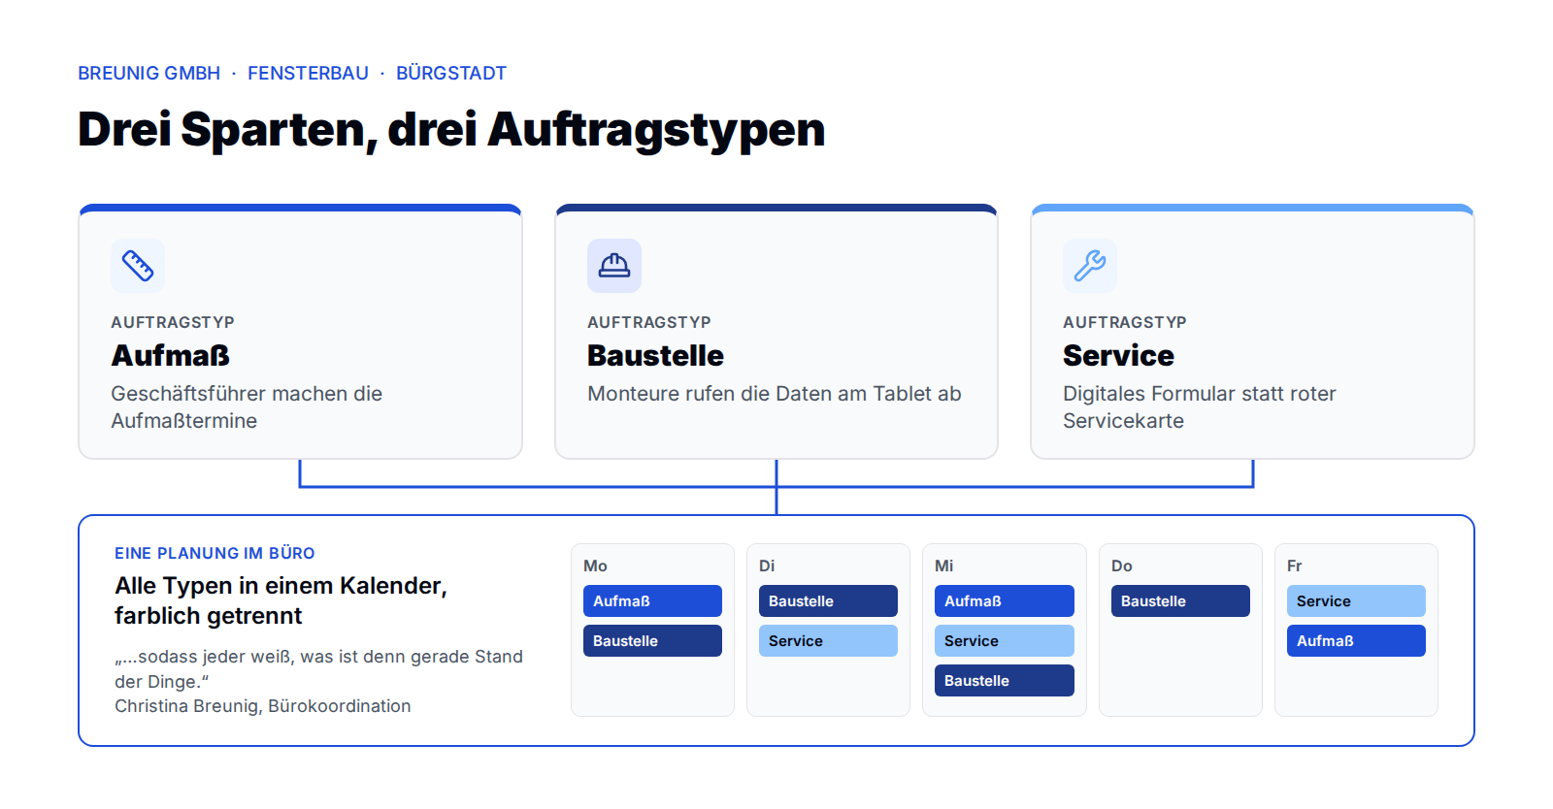
Task: Open the Service entry on Friday
Action: 1356,601
